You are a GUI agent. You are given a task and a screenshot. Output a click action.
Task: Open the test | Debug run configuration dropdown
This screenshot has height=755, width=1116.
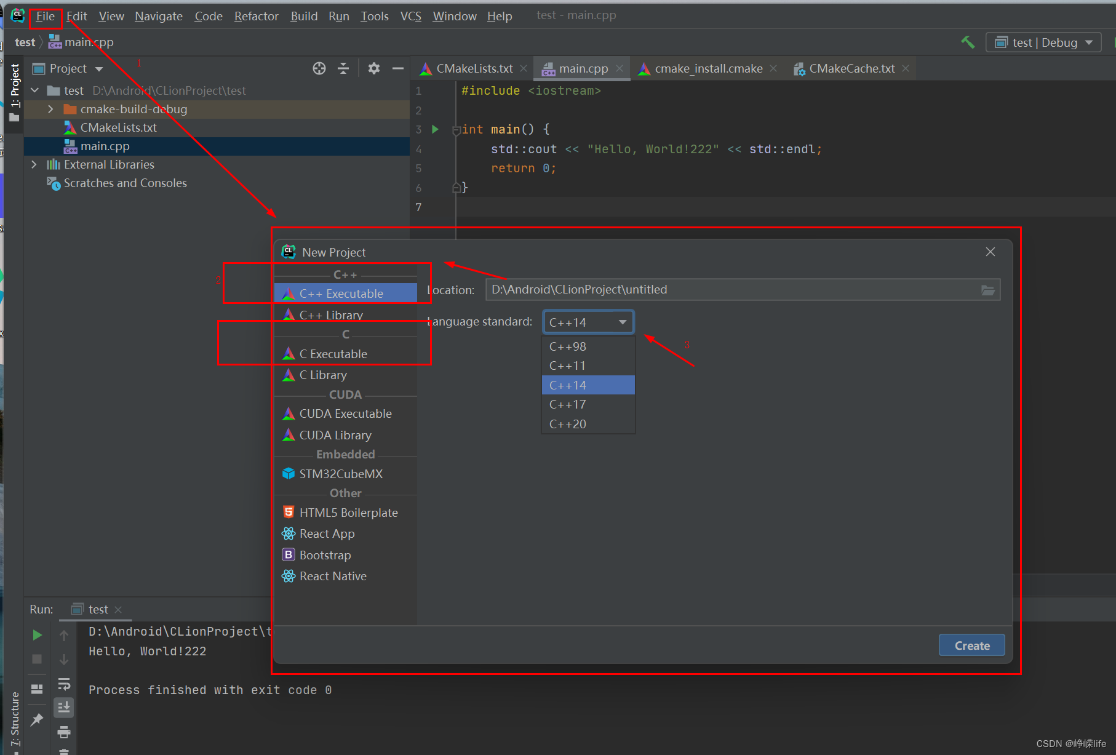pos(1044,42)
